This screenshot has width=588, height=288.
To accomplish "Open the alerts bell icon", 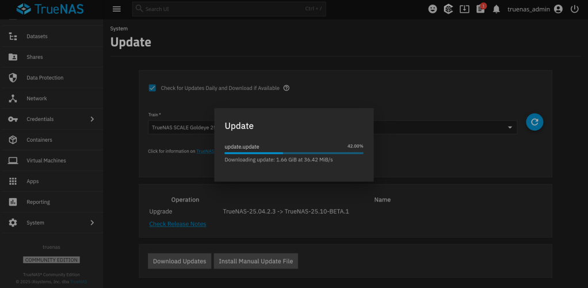I will [496, 9].
